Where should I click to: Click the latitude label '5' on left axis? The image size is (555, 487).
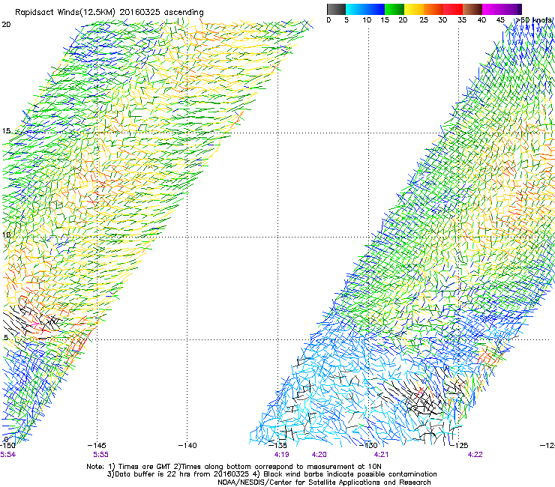[x=6, y=337]
